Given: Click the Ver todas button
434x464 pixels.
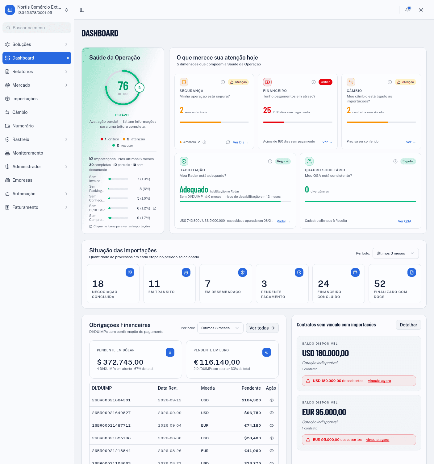Looking at the screenshot, I should click(262, 328).
